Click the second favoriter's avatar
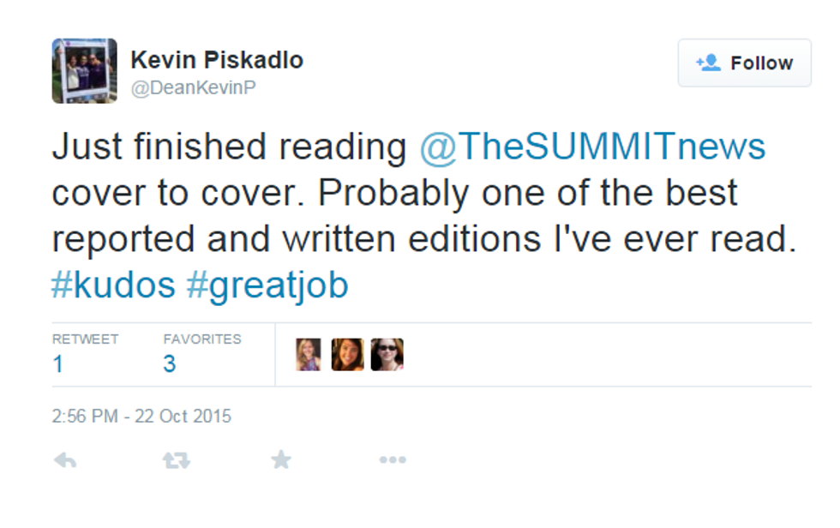Screen dimensions: 840x528 tap(347, 354)
